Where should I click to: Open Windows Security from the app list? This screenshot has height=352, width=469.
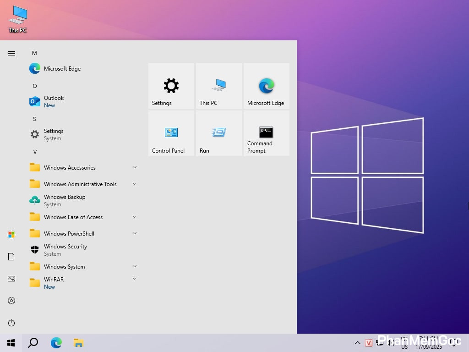[x=65, y=250]
